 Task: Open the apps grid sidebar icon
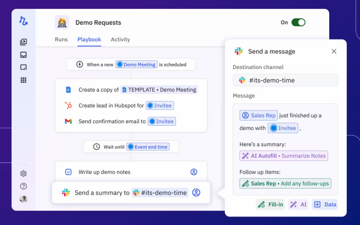coord(23,80)
